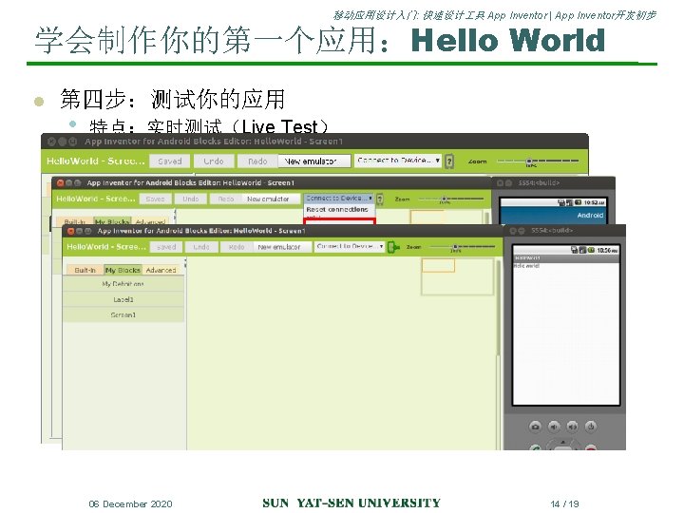Click Saved button in front window
This screenshot has height=513, width=684.
166,247
